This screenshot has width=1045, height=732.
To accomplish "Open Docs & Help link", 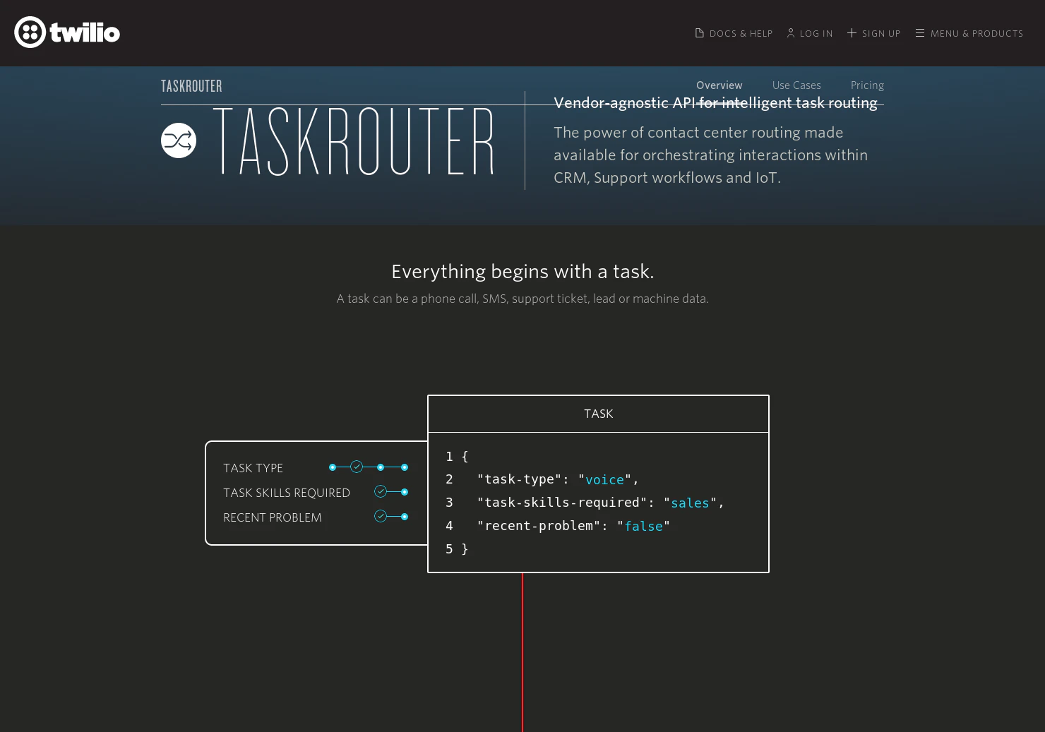I will [x=734, y=33].
